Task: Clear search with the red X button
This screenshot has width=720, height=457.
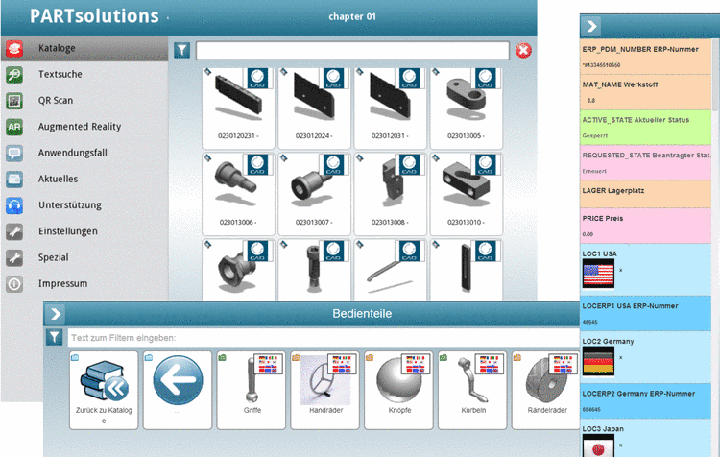Action: [523, 50]
